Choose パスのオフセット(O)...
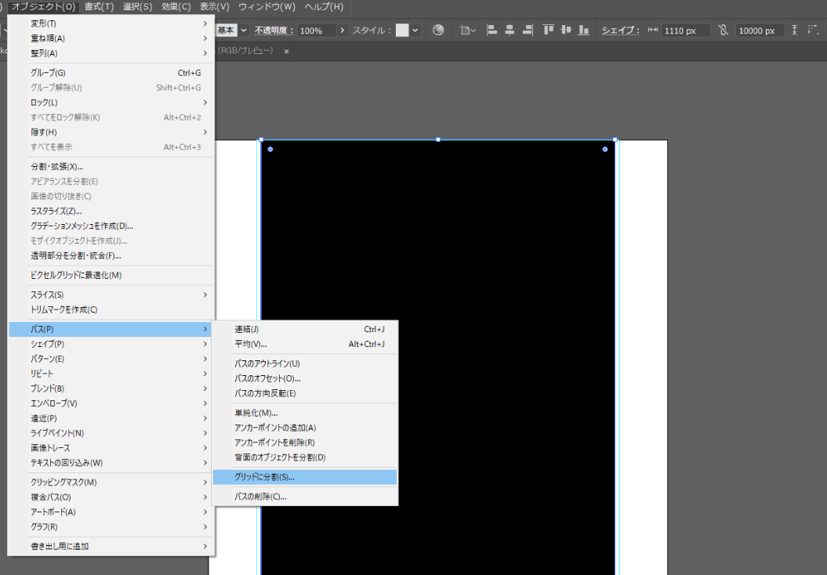Screen dimensions: 827x575 pyautogui.click(x=305, y=378)
